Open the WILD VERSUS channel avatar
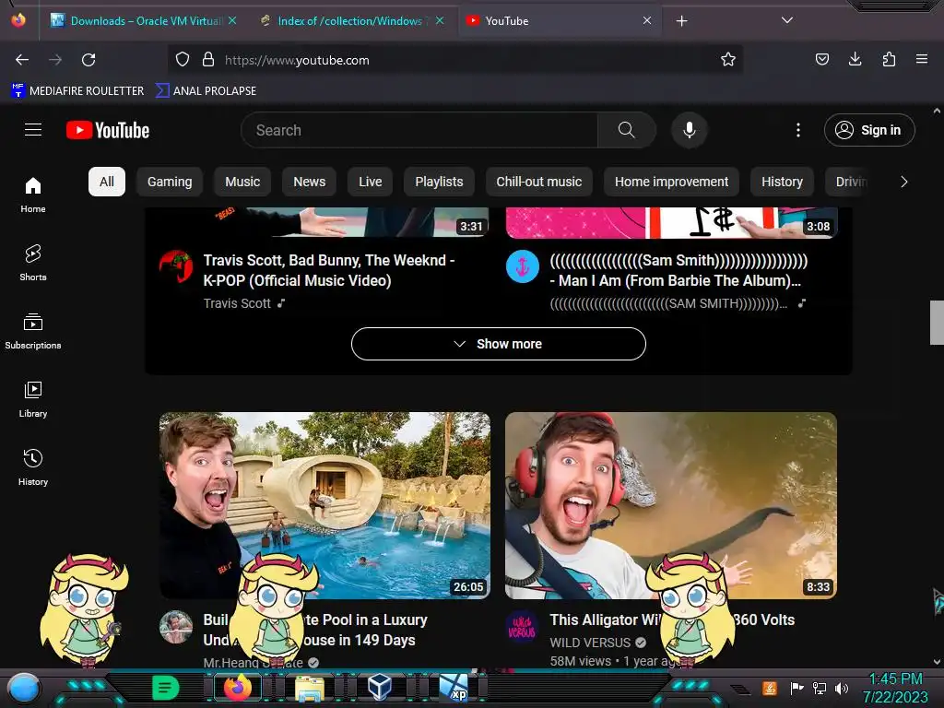 click(522, 626)
